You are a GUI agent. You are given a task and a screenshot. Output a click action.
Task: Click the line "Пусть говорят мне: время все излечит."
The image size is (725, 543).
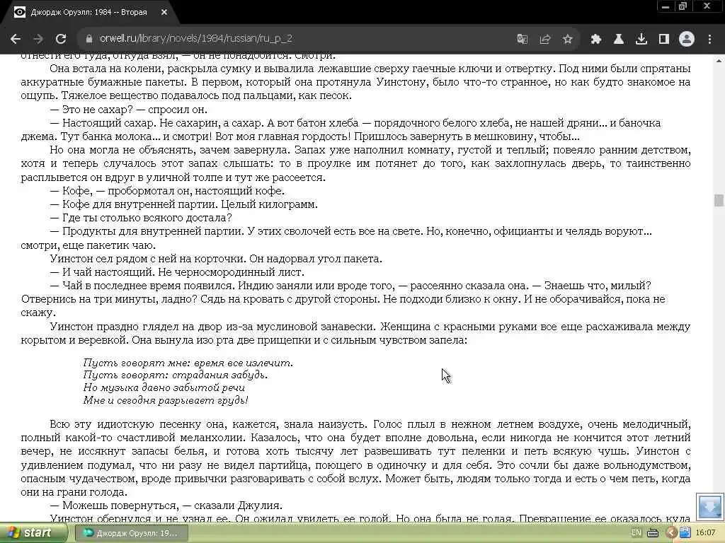(x=188, y=363)
